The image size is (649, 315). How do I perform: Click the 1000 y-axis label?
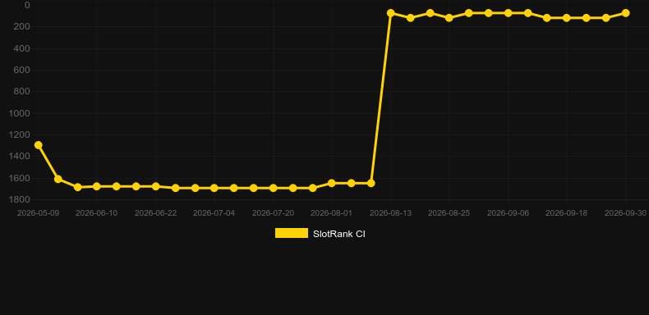20,113
